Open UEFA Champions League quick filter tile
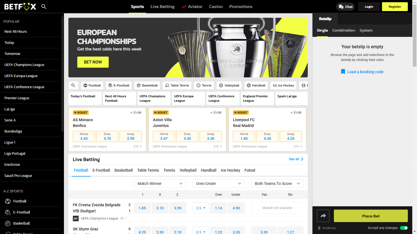417x234 pixels. click(153, 98)
